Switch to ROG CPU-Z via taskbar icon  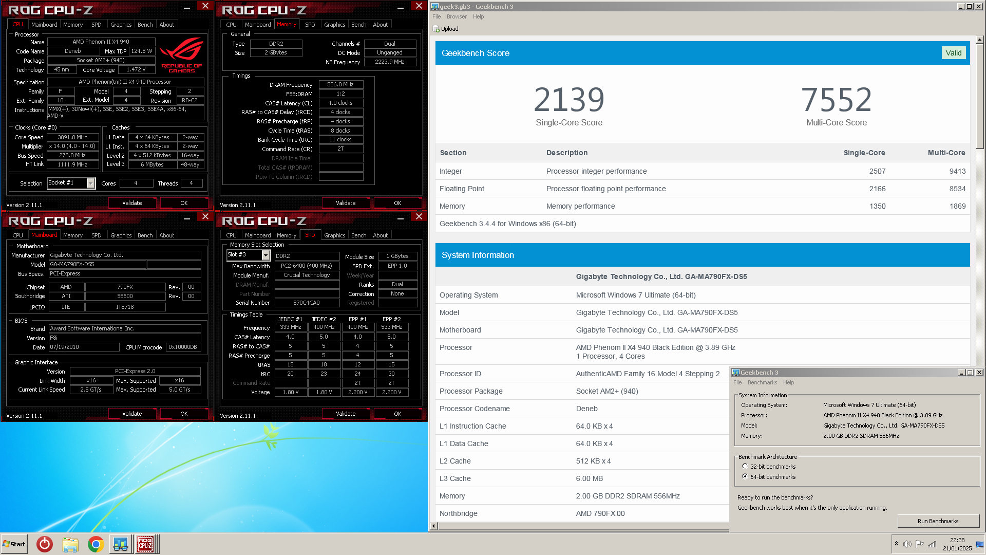pyautogui.click(x=145, y=544)
